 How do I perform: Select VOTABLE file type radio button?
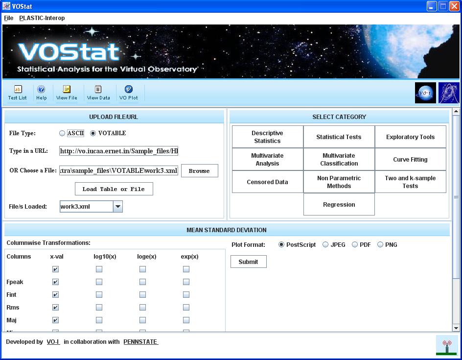[93, 133]
